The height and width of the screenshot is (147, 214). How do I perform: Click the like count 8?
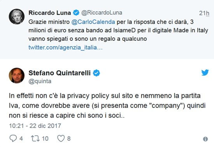[69, 139]
